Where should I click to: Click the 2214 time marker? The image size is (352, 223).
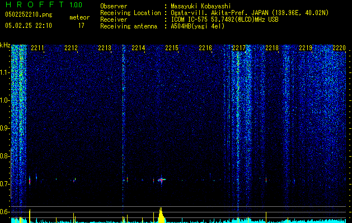click(138, 47)
